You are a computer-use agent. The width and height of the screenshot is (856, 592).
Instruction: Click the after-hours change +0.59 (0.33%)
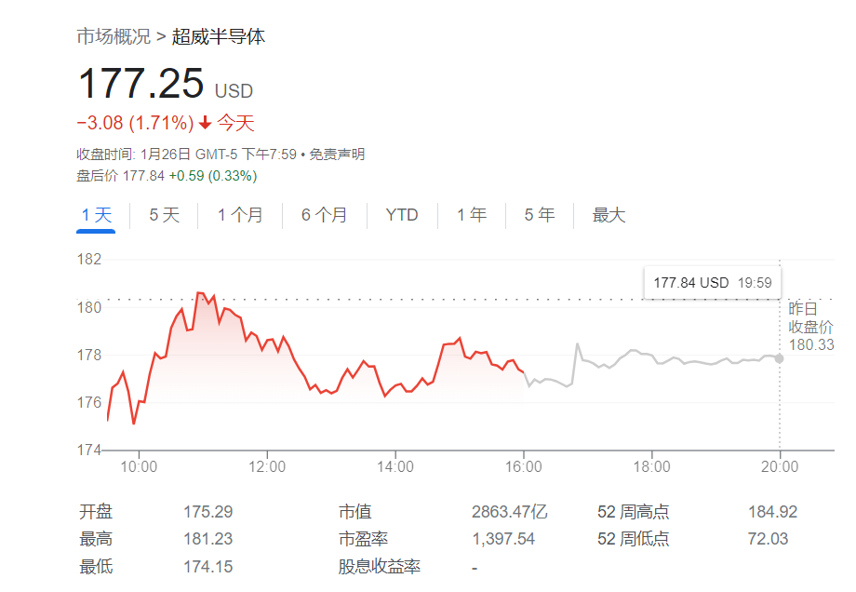[213, 176]
